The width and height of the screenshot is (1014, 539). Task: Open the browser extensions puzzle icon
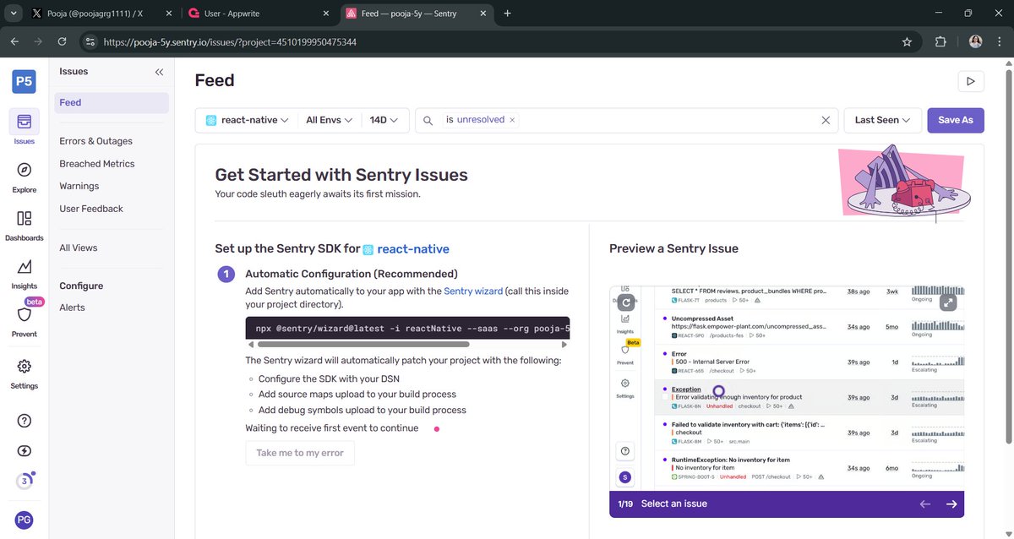[x=940, y=41]
